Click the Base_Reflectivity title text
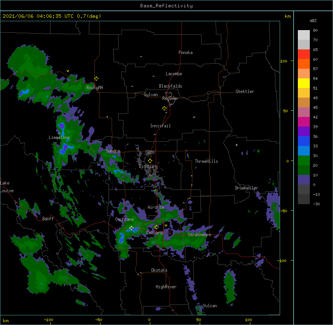The image size is (333, 325). pos(166,6)
